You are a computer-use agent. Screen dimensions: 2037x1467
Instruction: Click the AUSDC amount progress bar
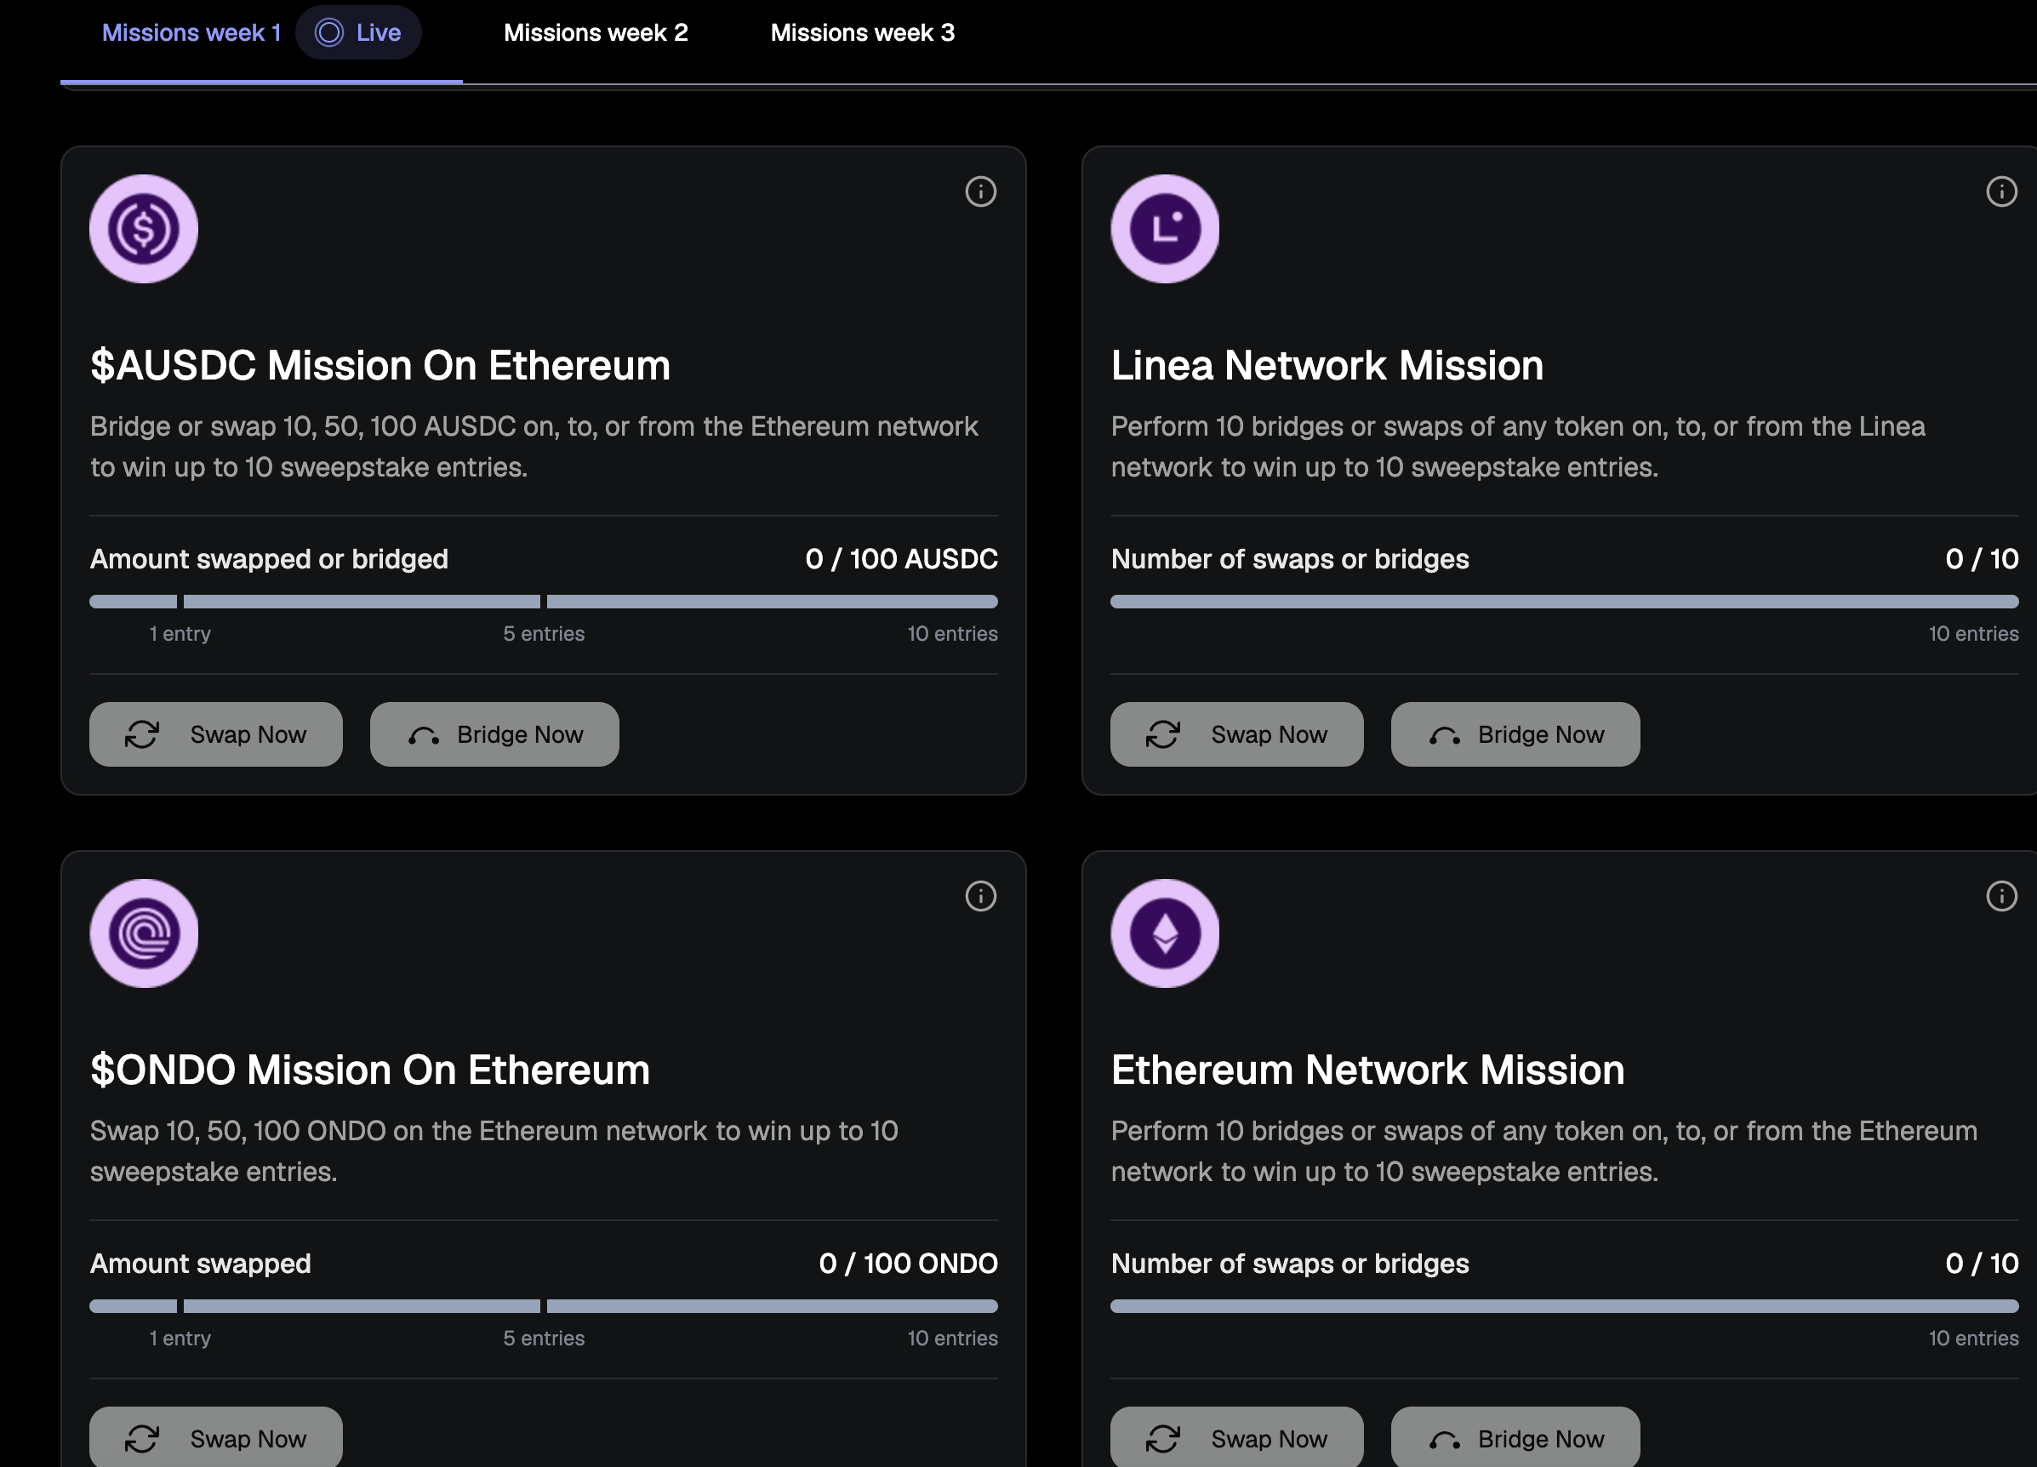tap(544, 601)
